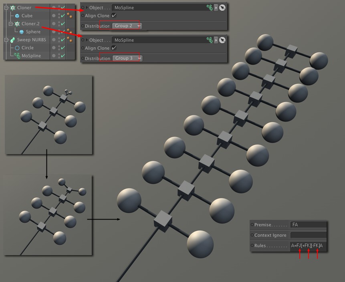
Task: Click the Cube object icon
Action: tap(17, 16)
